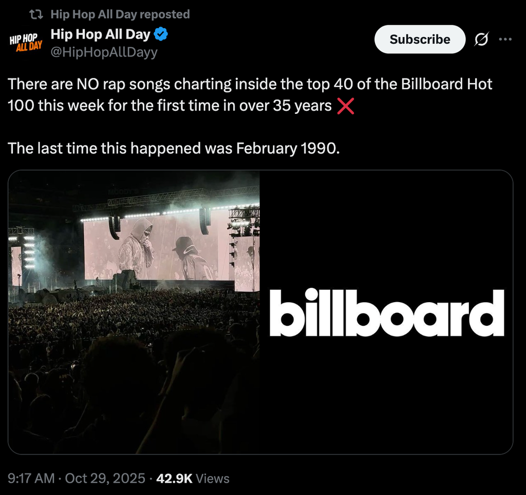Click the blue verified badge

coord(162,35)
